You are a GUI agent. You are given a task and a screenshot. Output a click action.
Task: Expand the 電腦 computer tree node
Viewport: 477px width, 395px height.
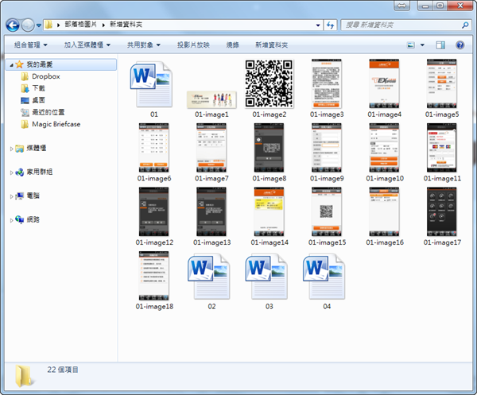10,196
